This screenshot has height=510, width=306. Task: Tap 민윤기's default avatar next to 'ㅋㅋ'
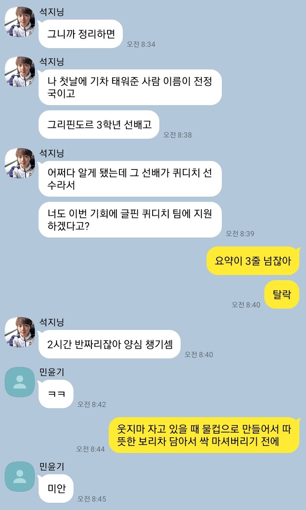click(20, 382)
